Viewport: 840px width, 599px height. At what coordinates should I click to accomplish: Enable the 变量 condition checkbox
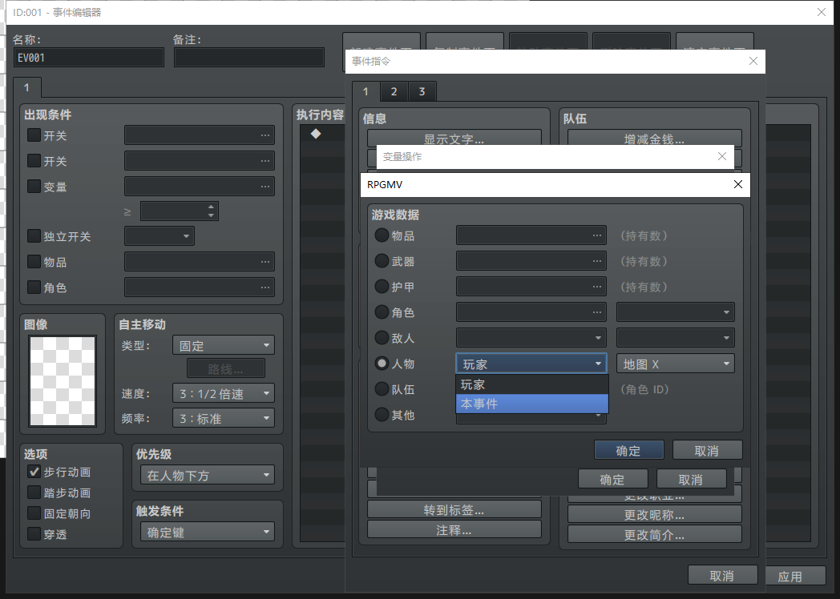point(34,187)
